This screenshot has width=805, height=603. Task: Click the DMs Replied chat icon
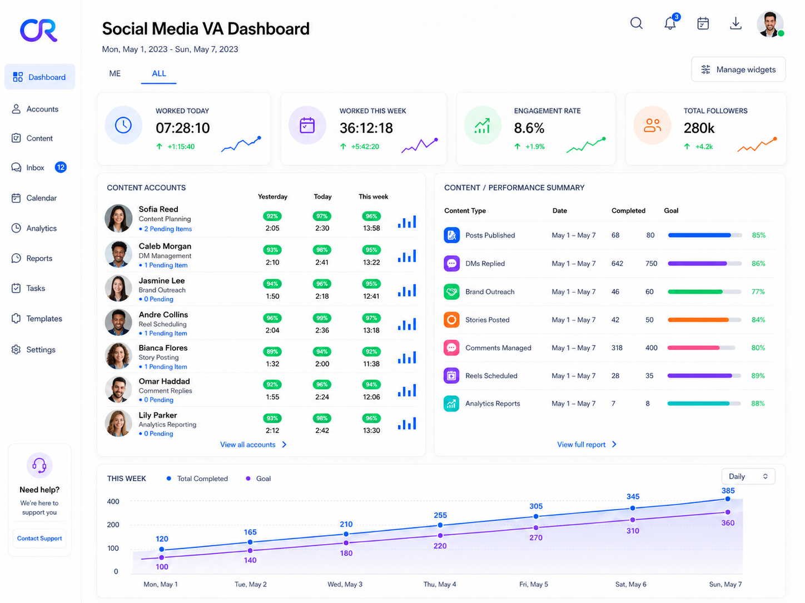point(451,263)
